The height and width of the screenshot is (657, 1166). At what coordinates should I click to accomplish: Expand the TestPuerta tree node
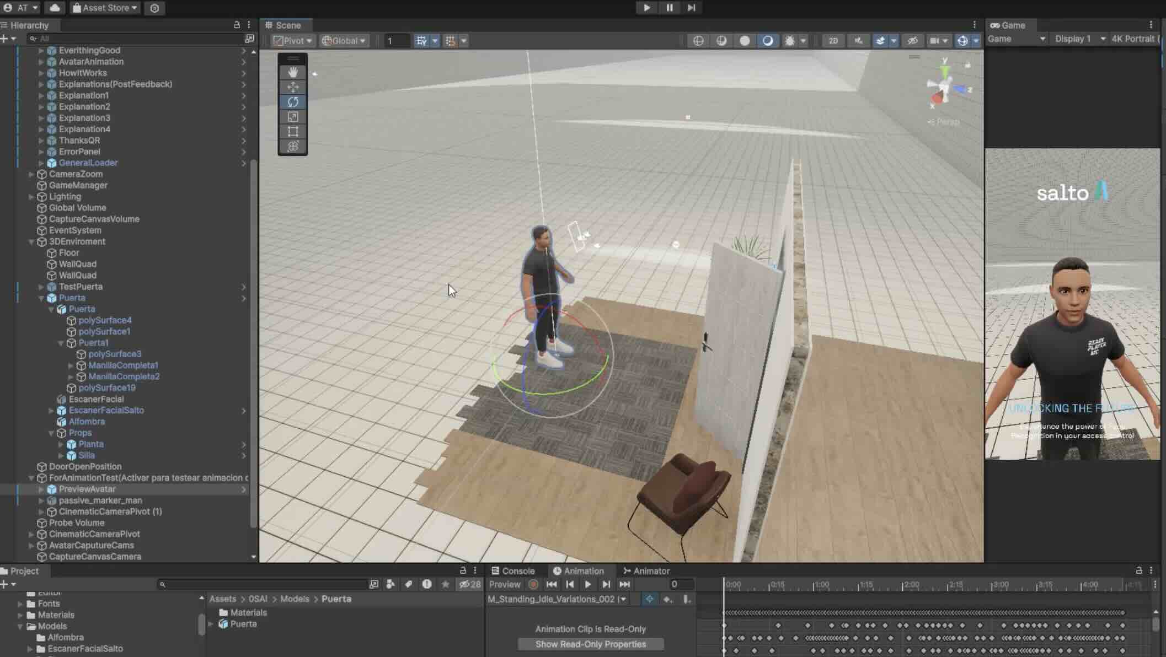click(41, 287)
